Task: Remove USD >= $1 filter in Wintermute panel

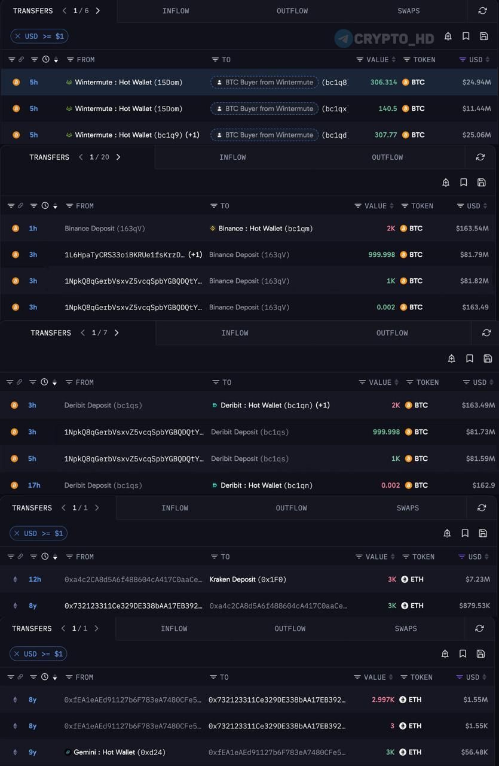Action: pyautogui.click(x=18, y=37)
